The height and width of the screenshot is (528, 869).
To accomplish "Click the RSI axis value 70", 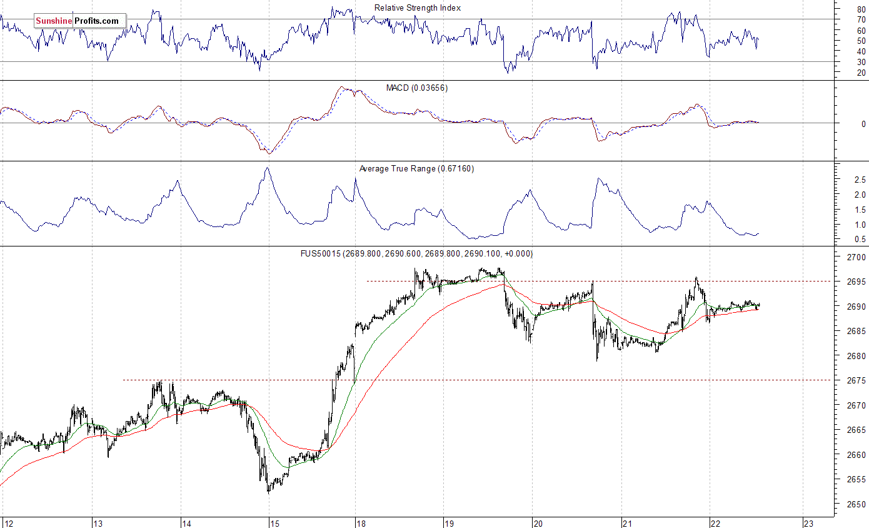I will coord(861,20).
